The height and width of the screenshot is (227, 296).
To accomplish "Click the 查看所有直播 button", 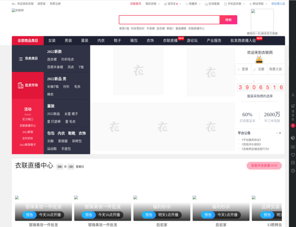I will pos(264,166).
